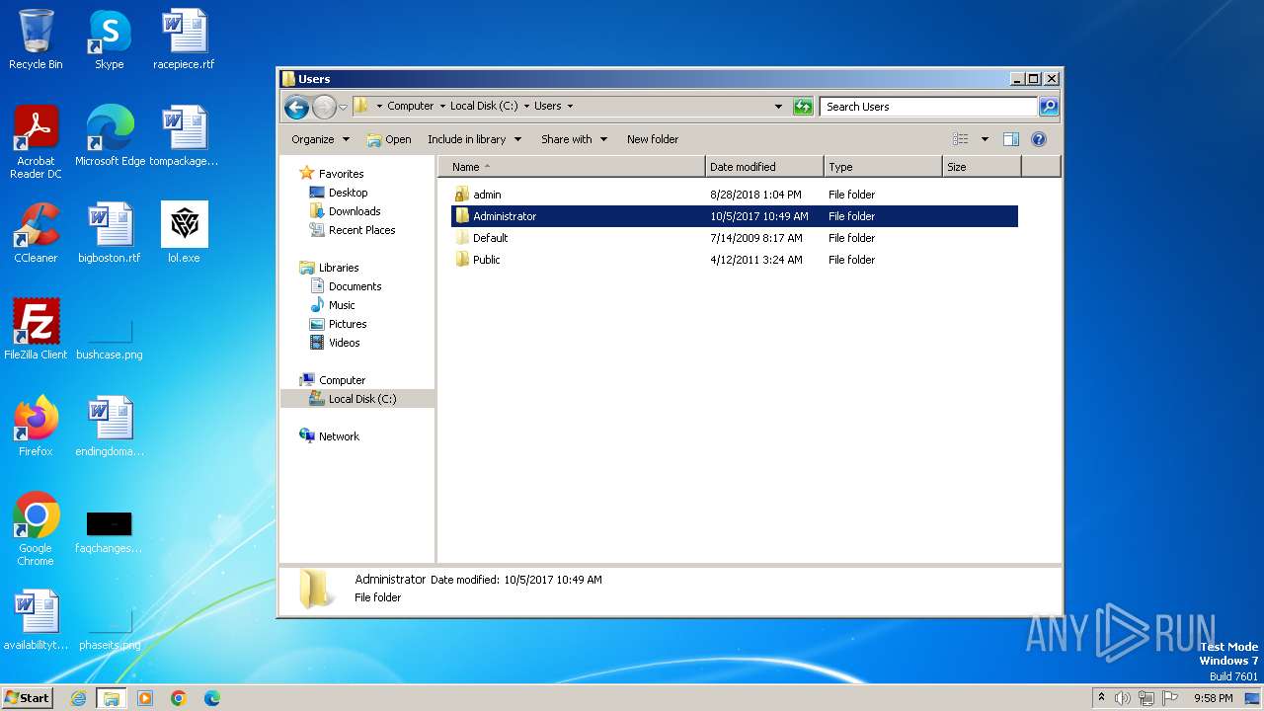Screen dimensions: 1264x711
Task: Select the bigboston.rtf desktop file
Action: coord(110,233)
